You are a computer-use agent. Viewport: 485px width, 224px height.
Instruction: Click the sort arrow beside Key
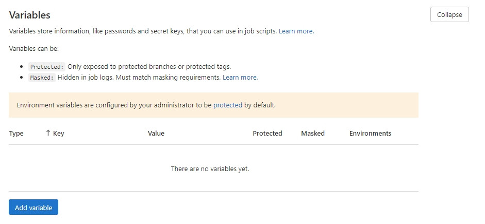(x=48, y=133)
